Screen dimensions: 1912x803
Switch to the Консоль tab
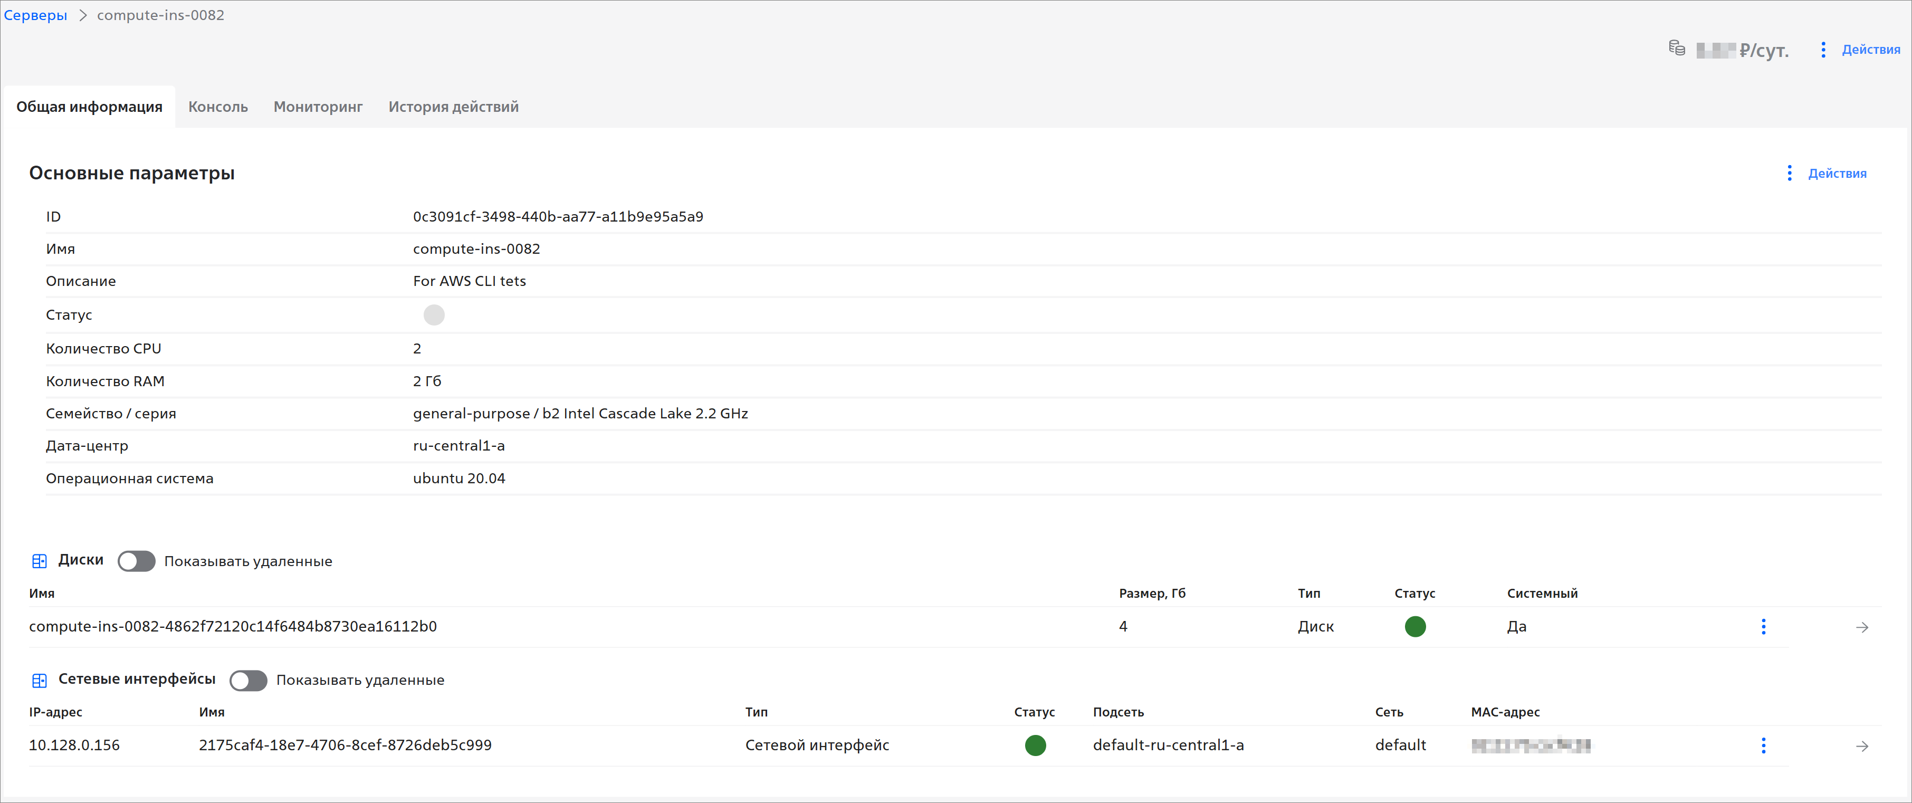point(217,107)
